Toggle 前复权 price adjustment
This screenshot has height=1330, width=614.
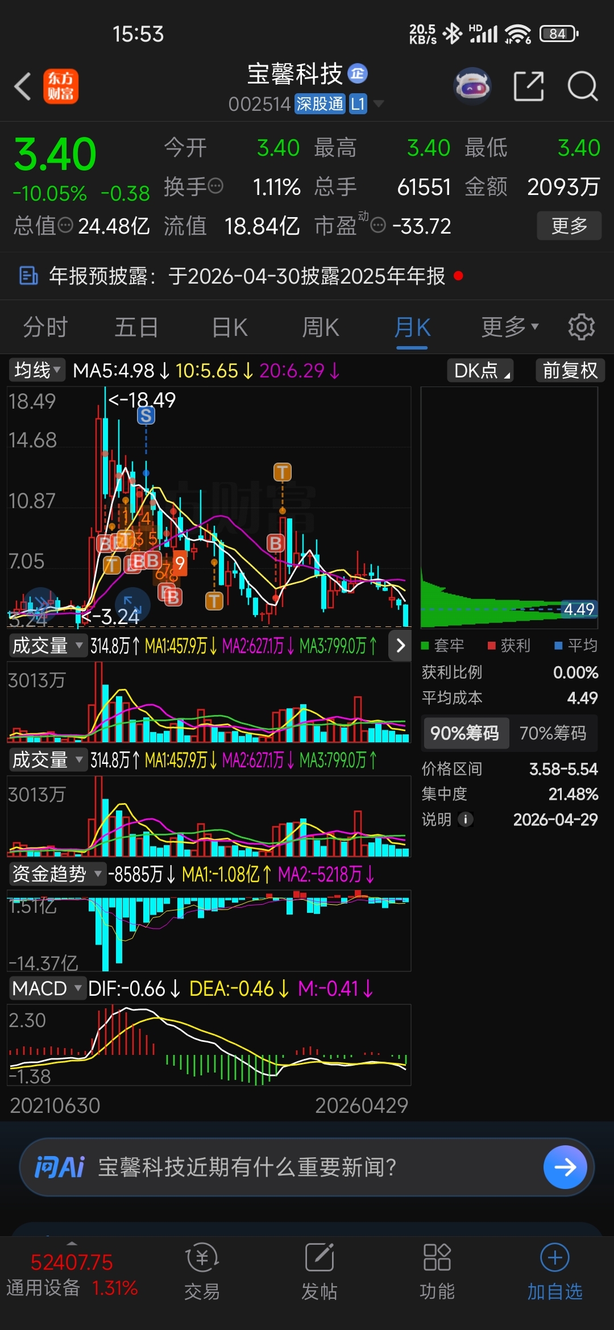[570, 371]
